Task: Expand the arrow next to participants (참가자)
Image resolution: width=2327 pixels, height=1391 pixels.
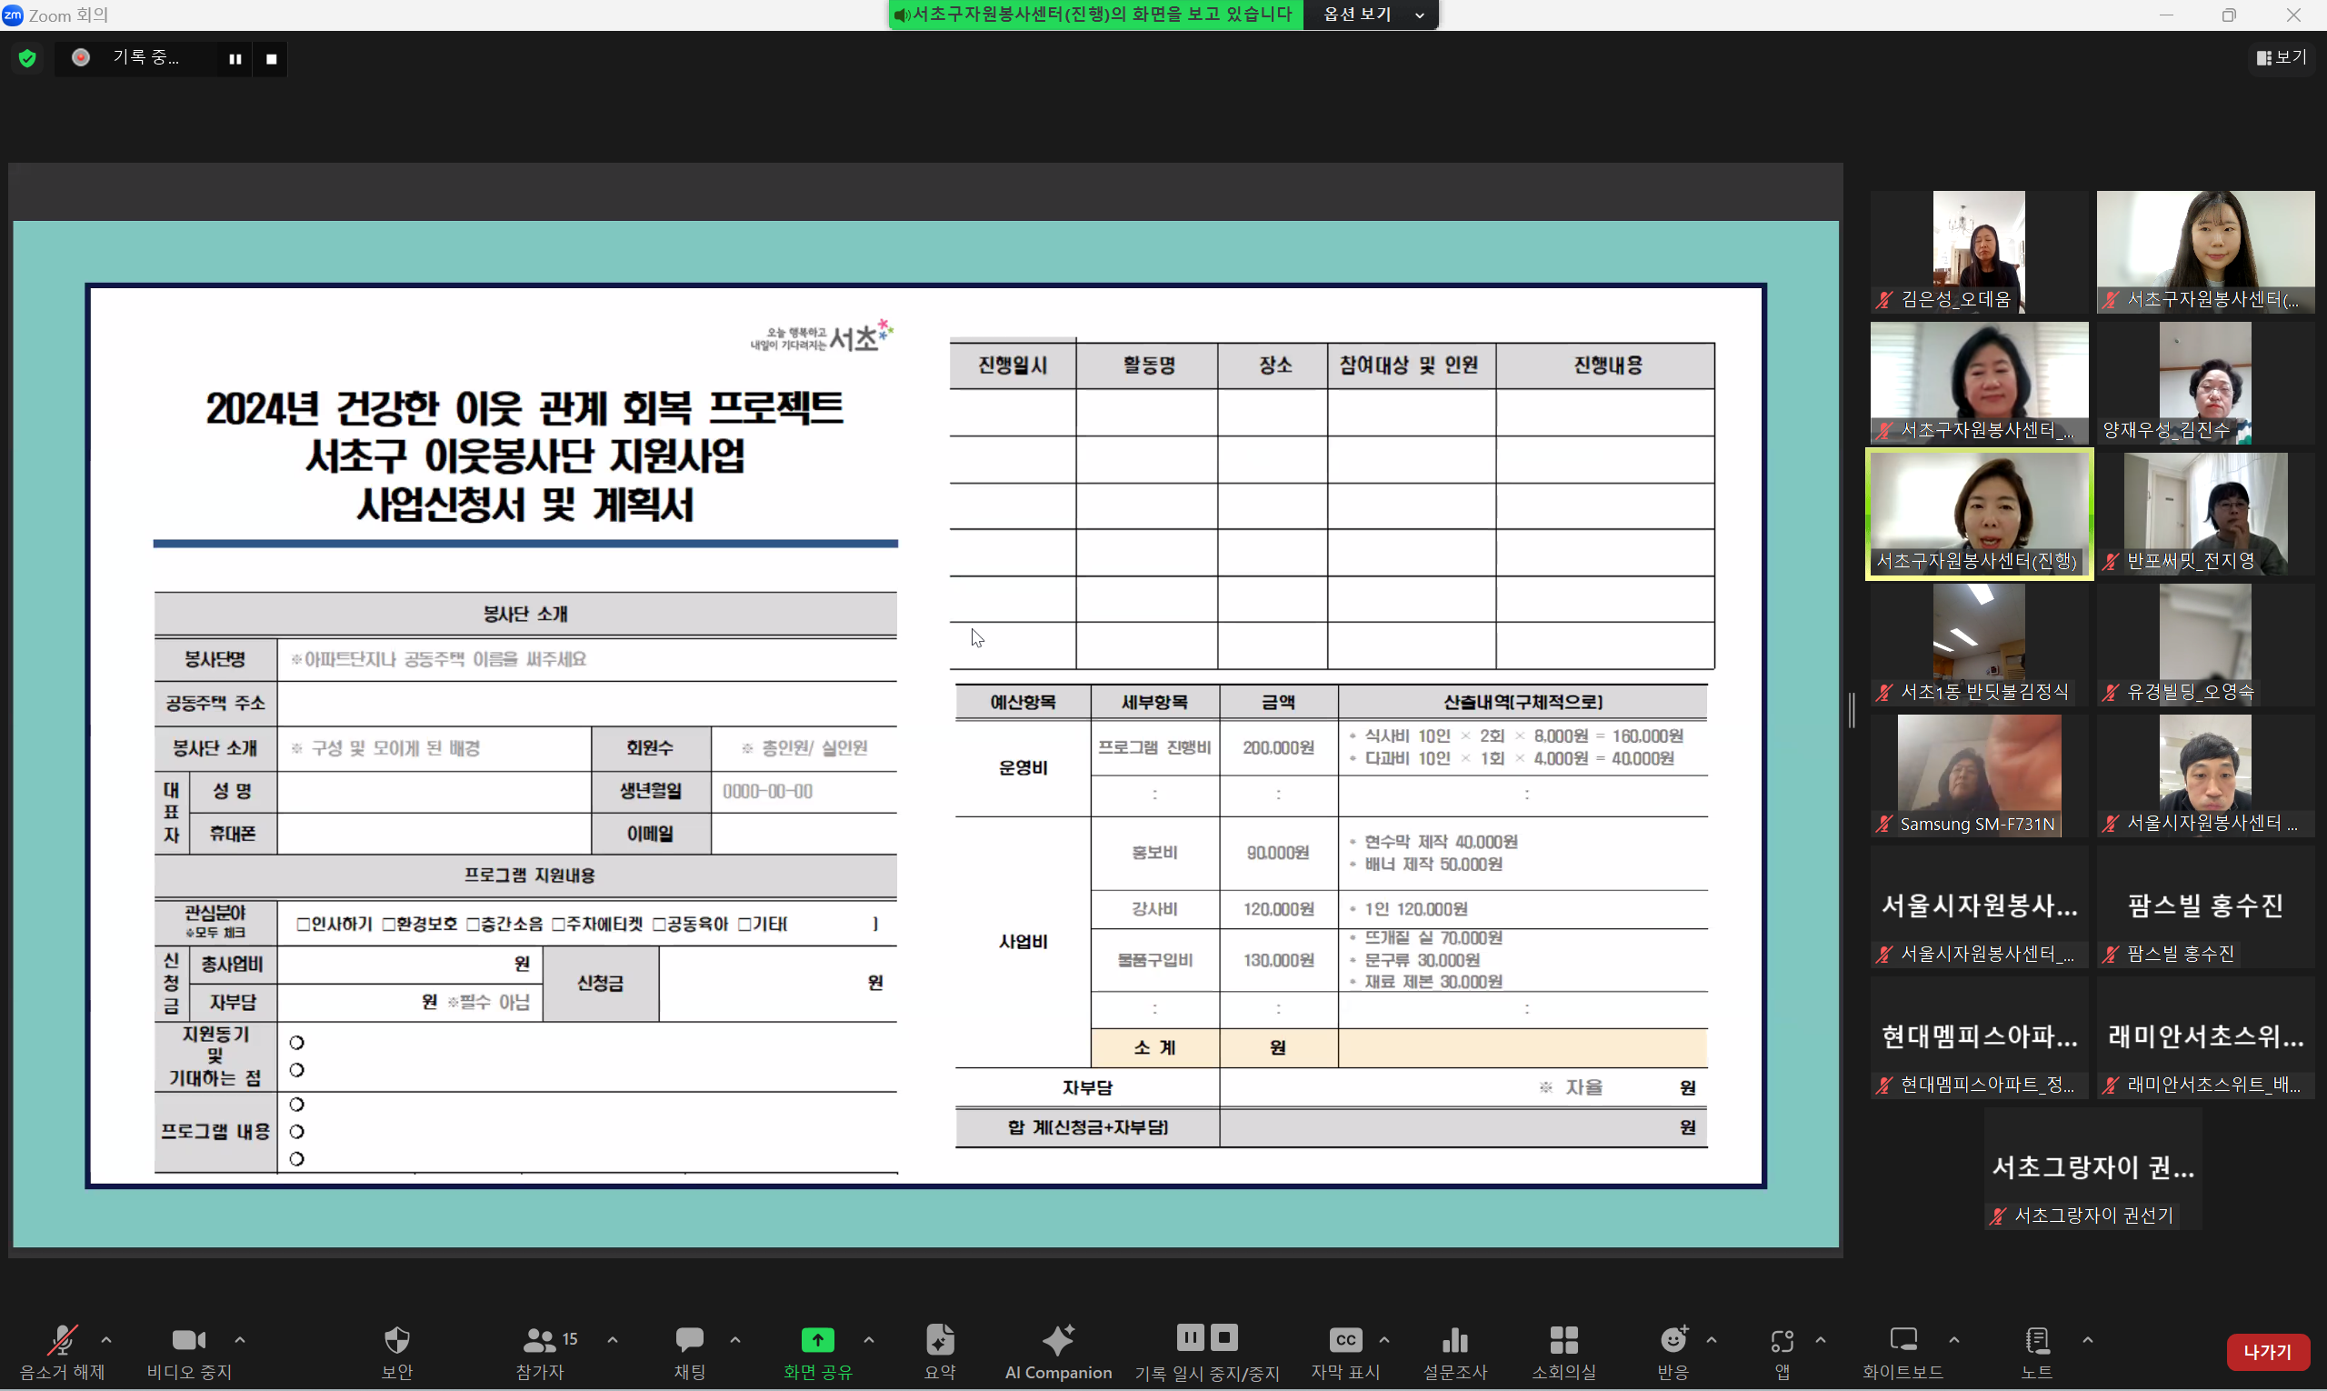Action: (612, 1340)
